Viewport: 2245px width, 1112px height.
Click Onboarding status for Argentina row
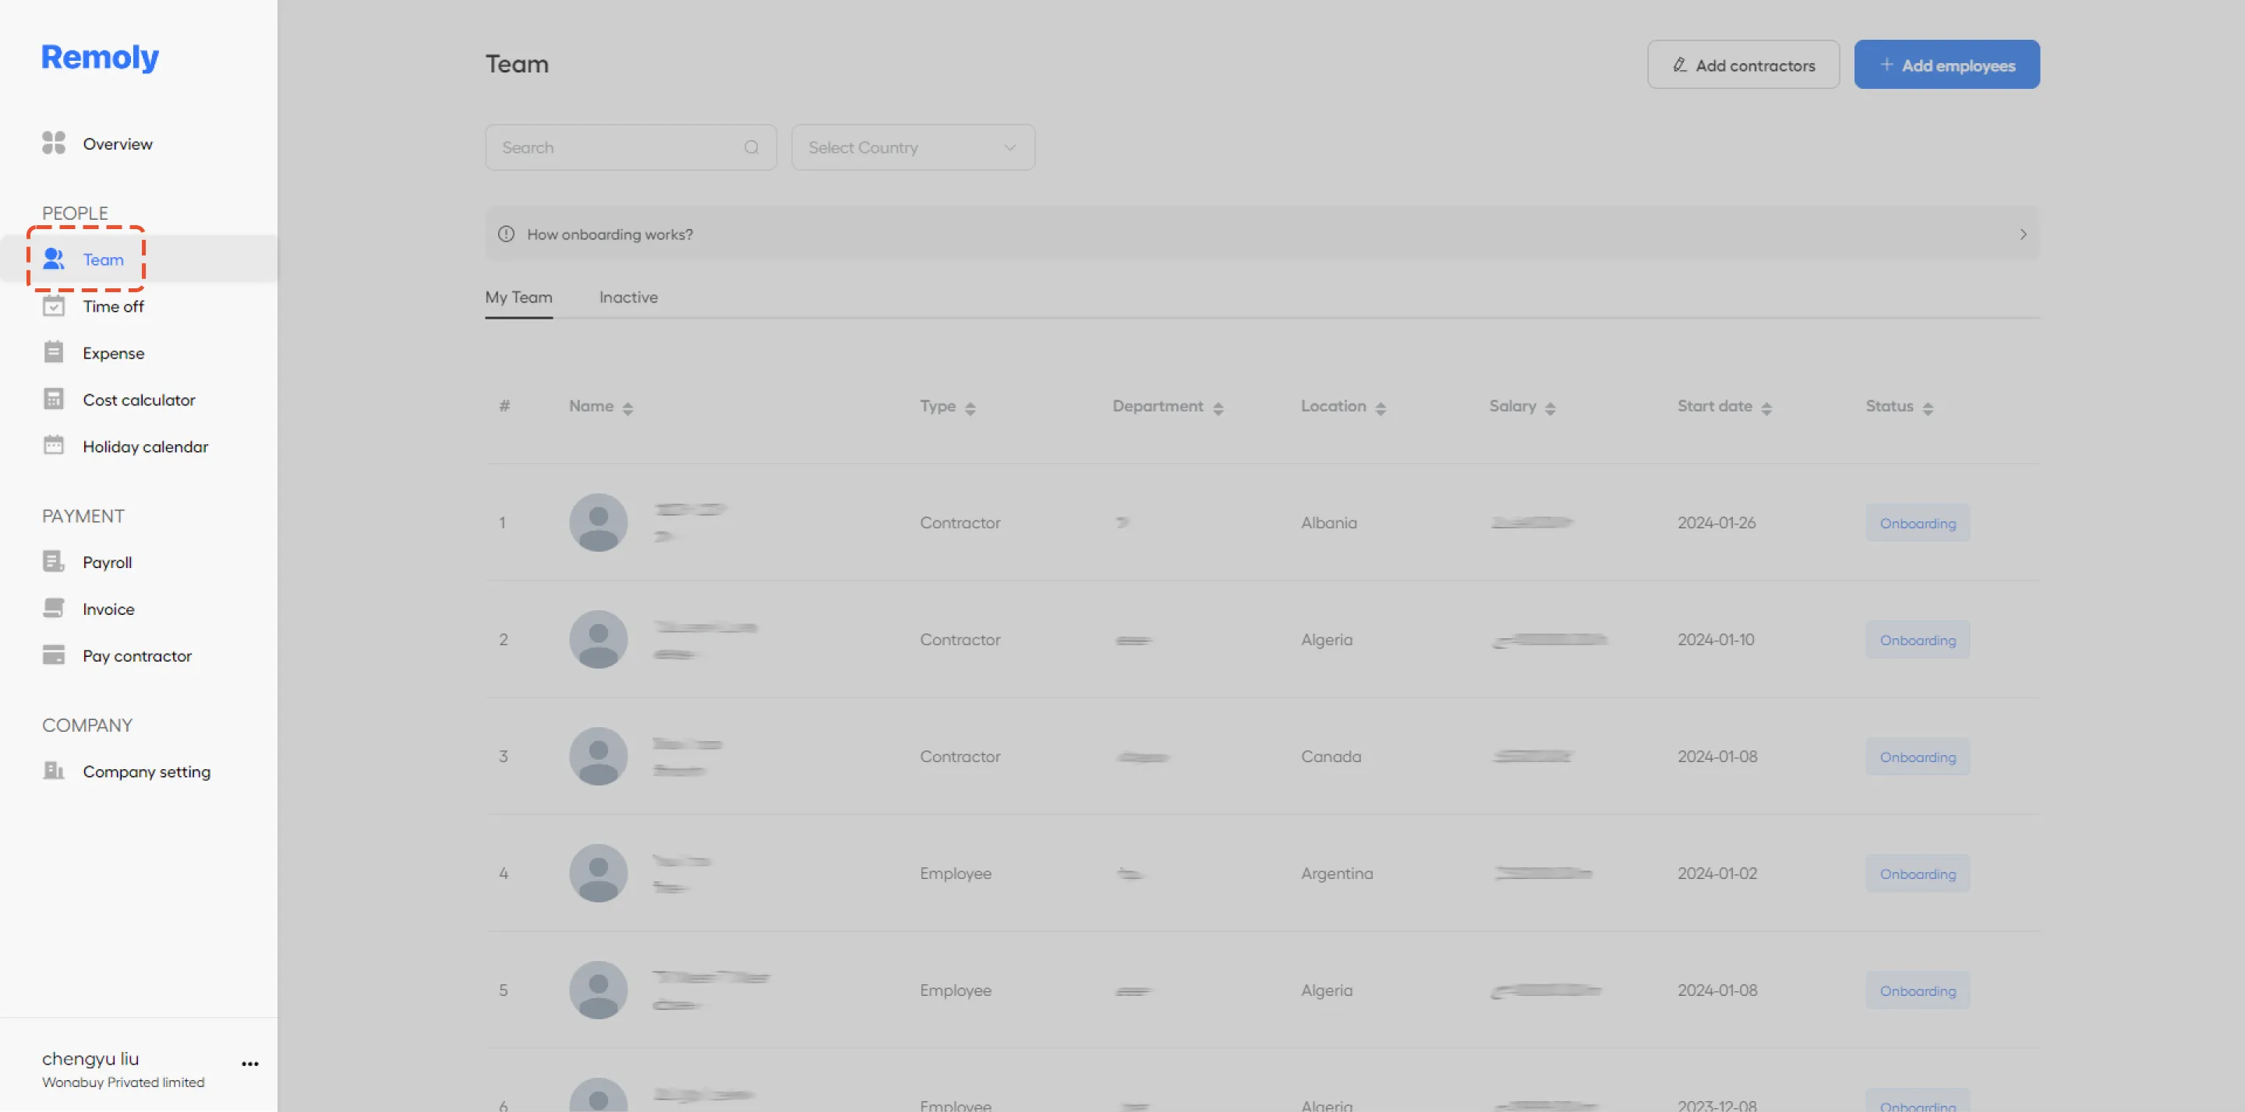coord(1918,874)
